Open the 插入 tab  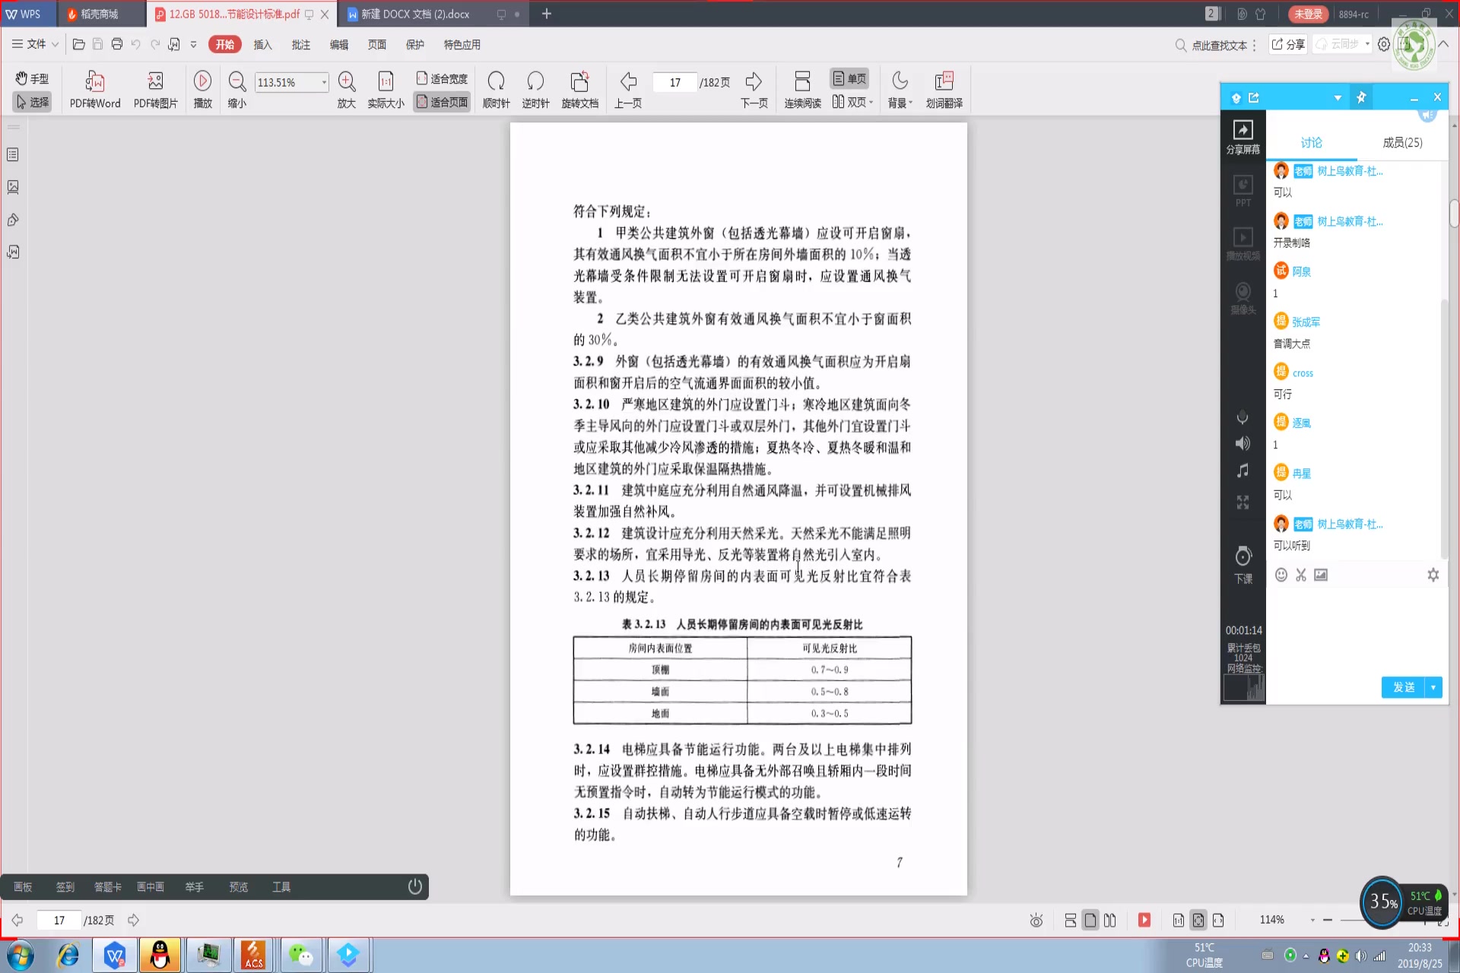(x=262, y=45)
